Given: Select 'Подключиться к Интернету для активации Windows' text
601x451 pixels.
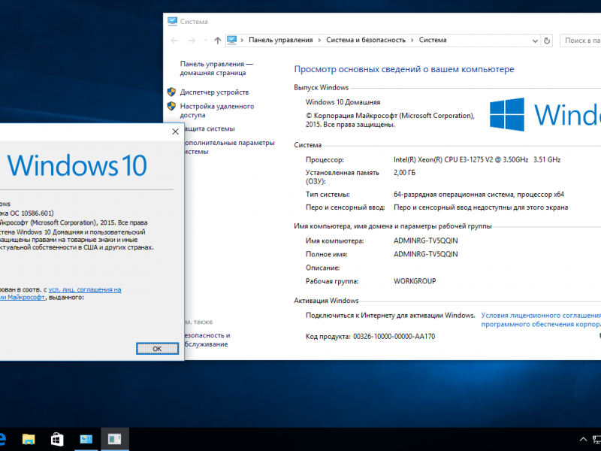Looking at the screenshot, I should click(x=390, y=315).
